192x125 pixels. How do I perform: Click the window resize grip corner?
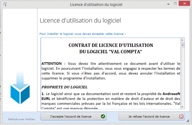click(x=188, y=121)
